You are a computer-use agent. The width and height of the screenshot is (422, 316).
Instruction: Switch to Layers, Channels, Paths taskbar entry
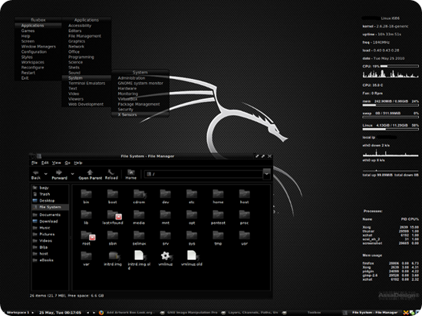click(250, 312)
